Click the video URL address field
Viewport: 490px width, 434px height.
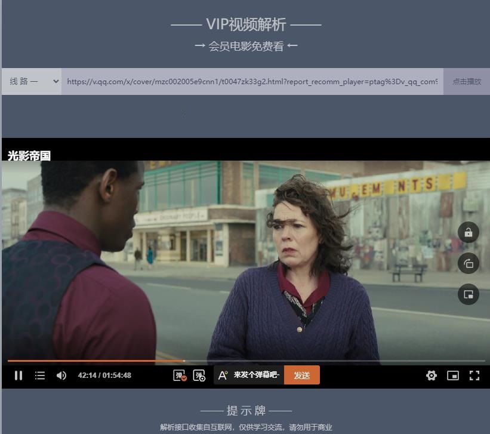(252, 81)
